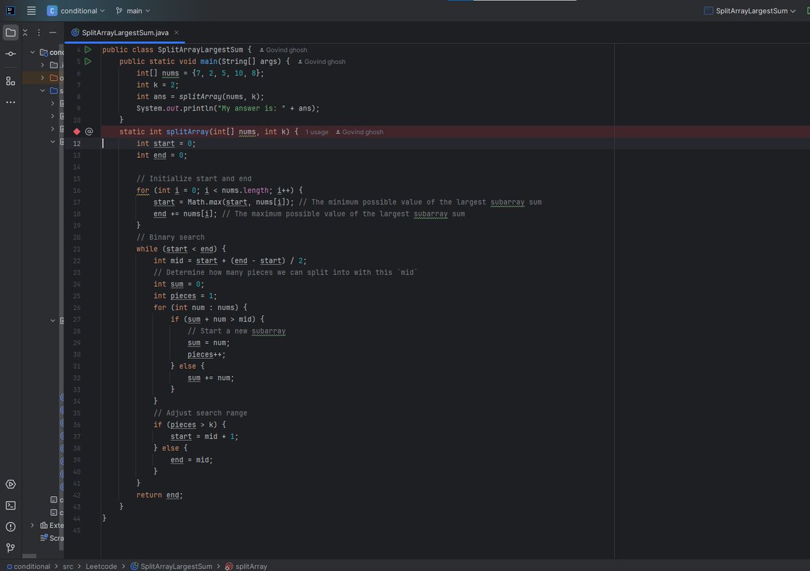Open the Terminal tool window
The height and width of the screenshot is (571, 810).
pos(11,506)
